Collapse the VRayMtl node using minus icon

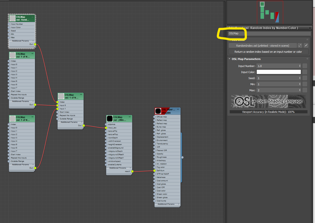[x=178, y=110]
